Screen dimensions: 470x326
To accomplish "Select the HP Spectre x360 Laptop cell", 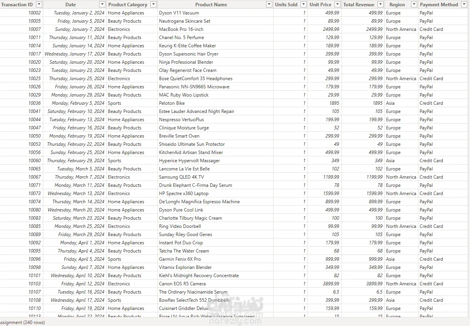I will coord(215,193).
